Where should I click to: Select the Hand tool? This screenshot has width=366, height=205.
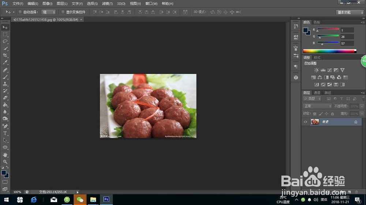(5, 155)
